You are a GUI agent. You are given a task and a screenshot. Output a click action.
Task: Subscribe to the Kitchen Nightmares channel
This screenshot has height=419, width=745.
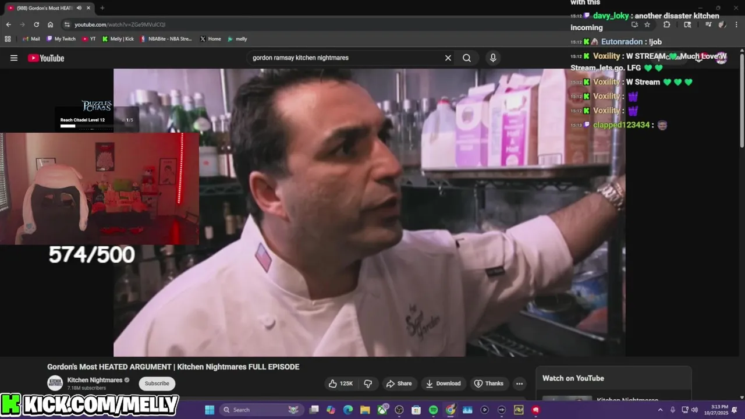tap(157, 384)
